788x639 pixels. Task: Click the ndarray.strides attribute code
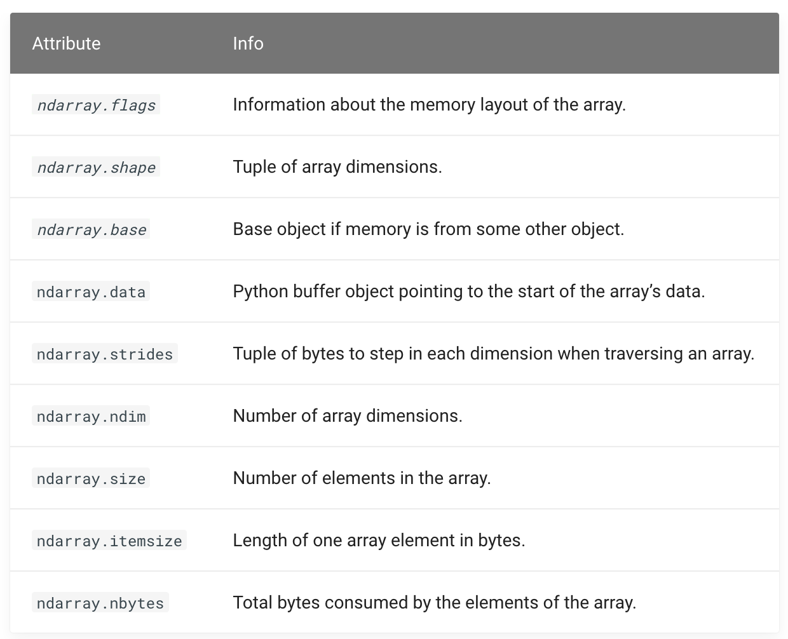tap(105, 354)
